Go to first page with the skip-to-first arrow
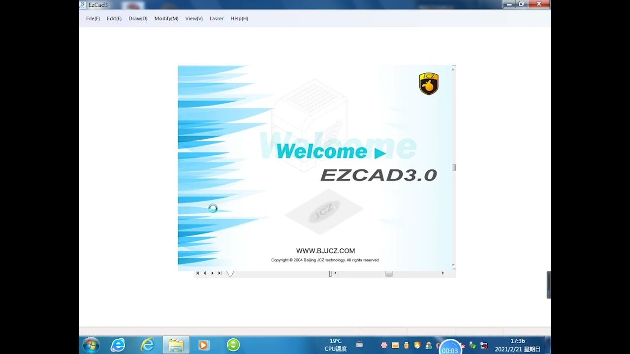The image size is (630, 354). click(197, 273)
